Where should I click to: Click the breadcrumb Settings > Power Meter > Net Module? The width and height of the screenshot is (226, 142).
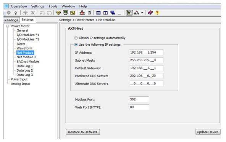point(87,20)
